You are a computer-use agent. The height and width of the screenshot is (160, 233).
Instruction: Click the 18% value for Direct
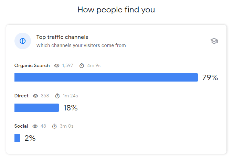(71, 108)
